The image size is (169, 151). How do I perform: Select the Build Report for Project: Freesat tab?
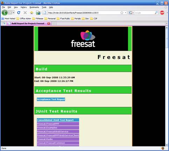[x=28, y=24]
